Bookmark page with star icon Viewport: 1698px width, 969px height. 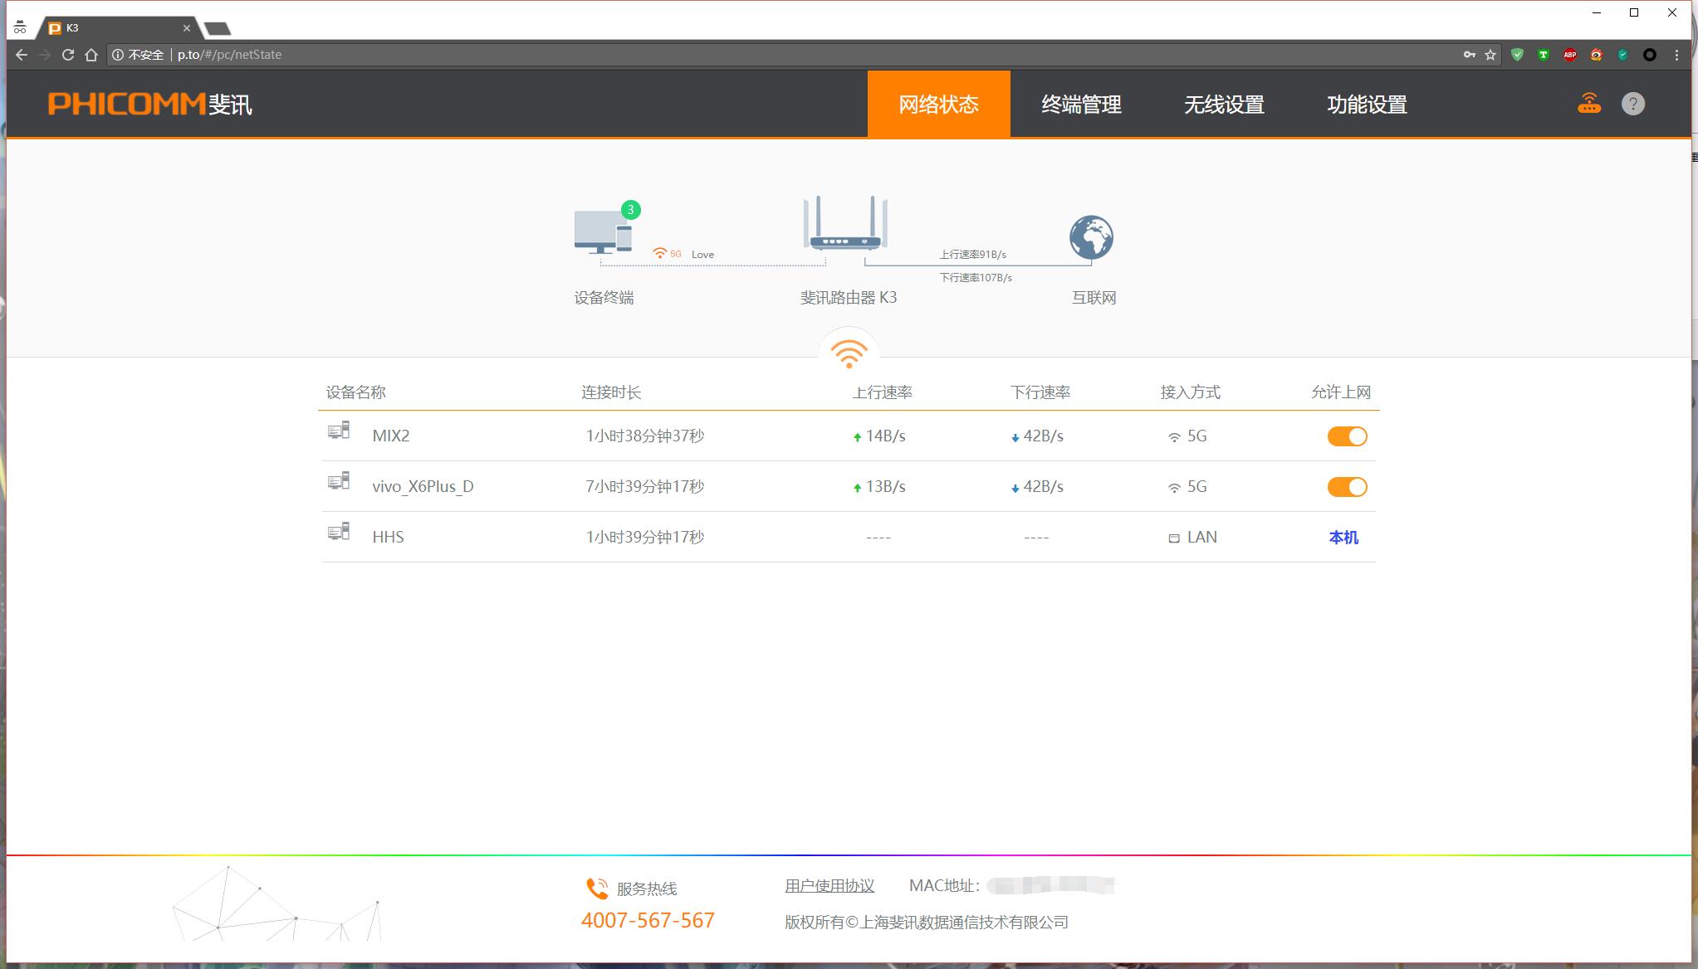coord(1490,55)
